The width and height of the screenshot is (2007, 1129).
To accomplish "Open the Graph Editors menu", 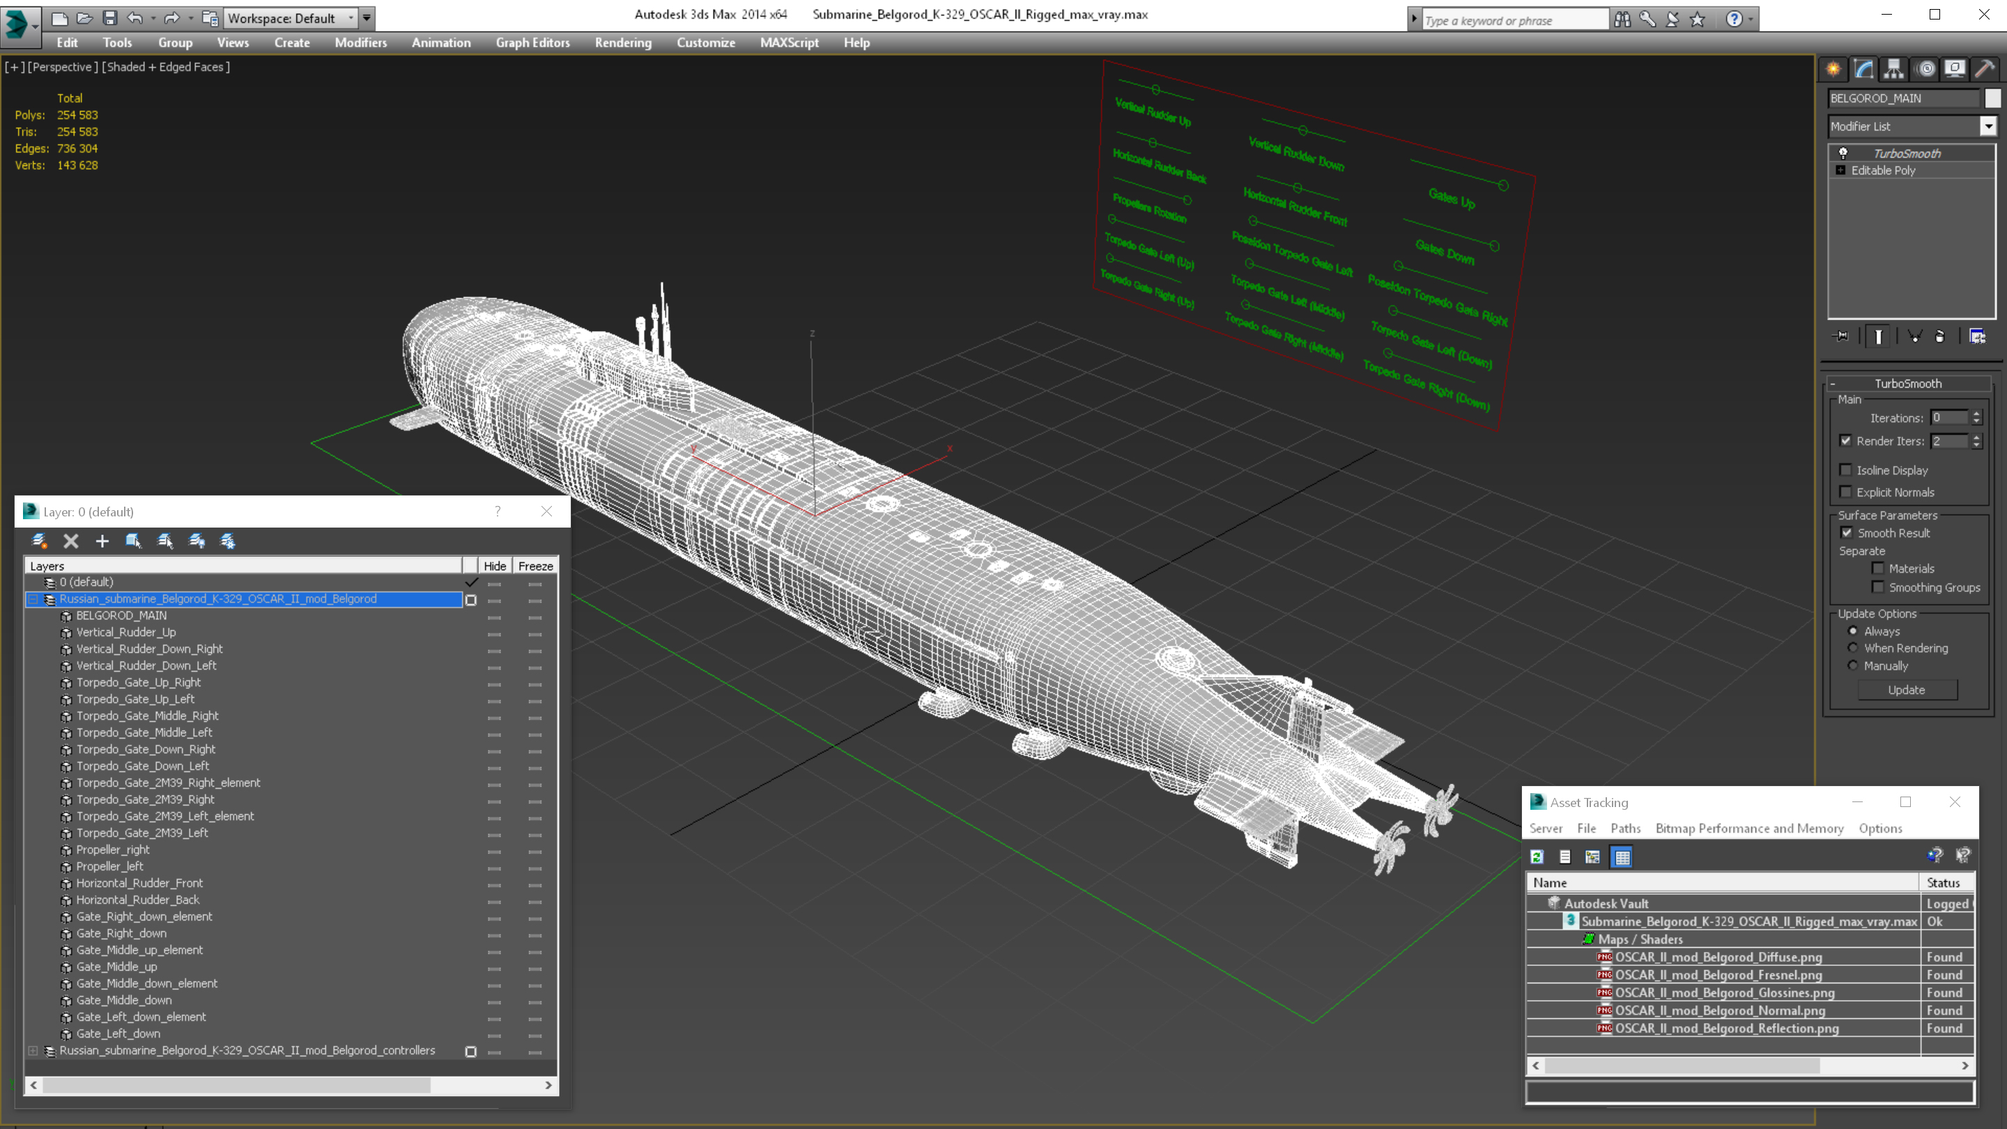I will click(x=533, y=43).
